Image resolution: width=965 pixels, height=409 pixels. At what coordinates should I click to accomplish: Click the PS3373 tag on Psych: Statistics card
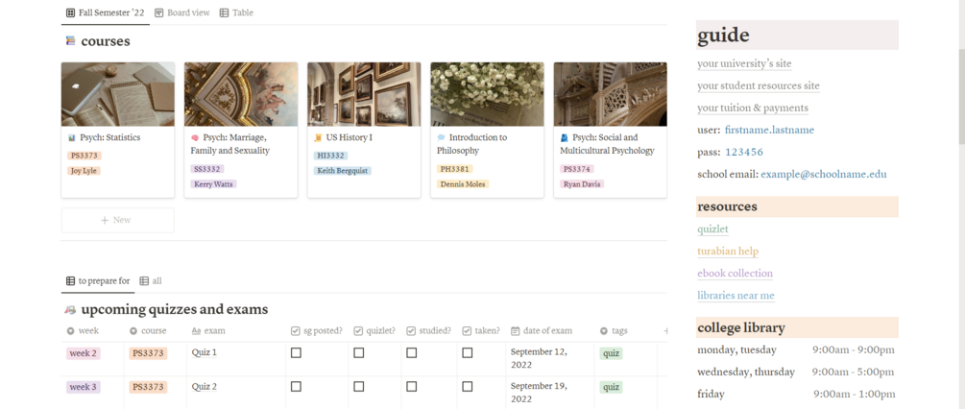tap(84, 156)
